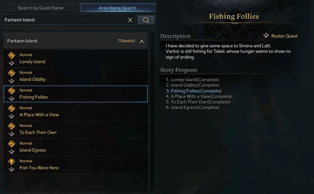Click the magnifying glass search button
The image size is (314, 194).
146,20
